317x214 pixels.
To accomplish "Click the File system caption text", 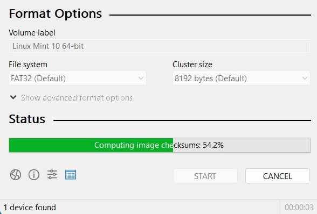I will click(28, 65).
